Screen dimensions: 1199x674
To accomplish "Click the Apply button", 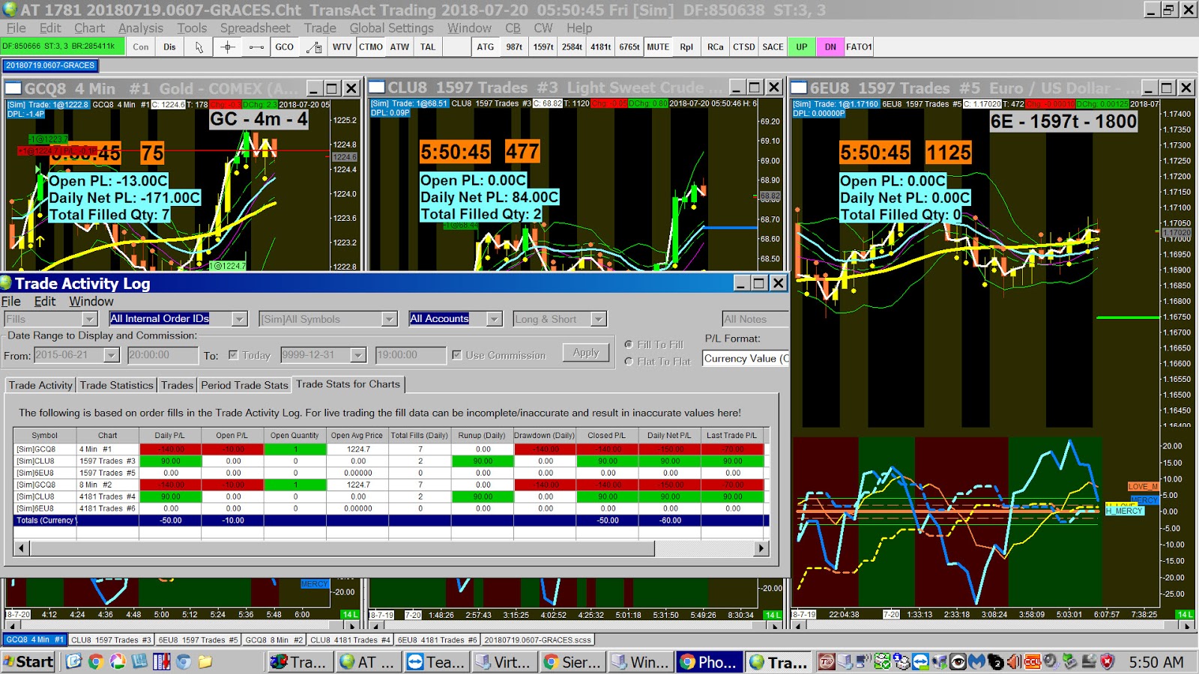I will (x=586, y=352).
